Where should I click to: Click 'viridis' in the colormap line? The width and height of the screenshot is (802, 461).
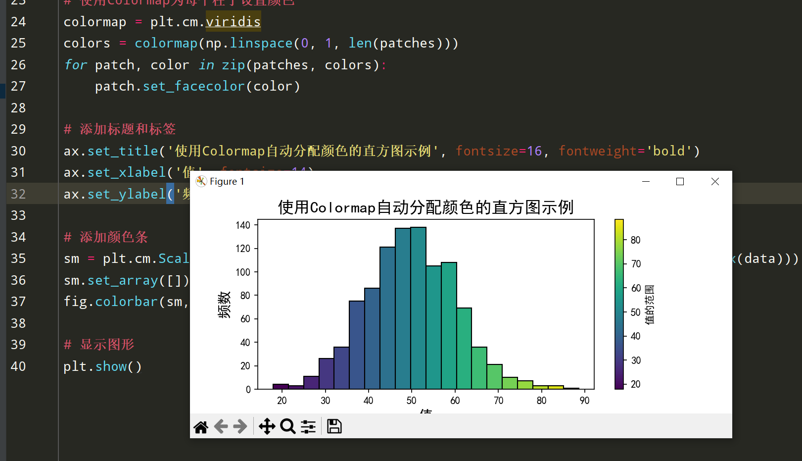(x=233, y=22)
